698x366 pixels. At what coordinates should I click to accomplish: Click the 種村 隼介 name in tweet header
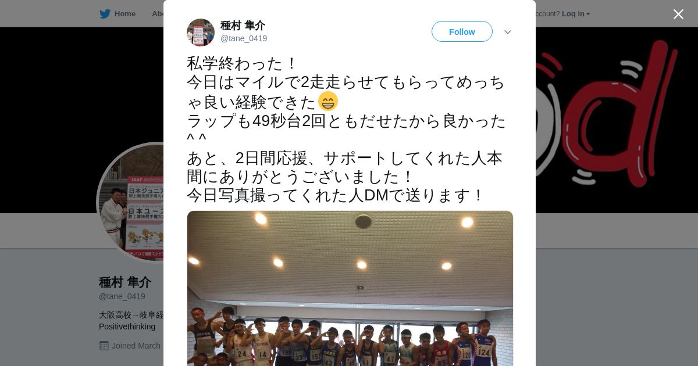243,26
